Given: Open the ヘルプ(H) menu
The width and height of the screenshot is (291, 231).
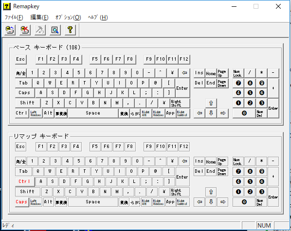Looking at the screenshot, I should 98,17.
